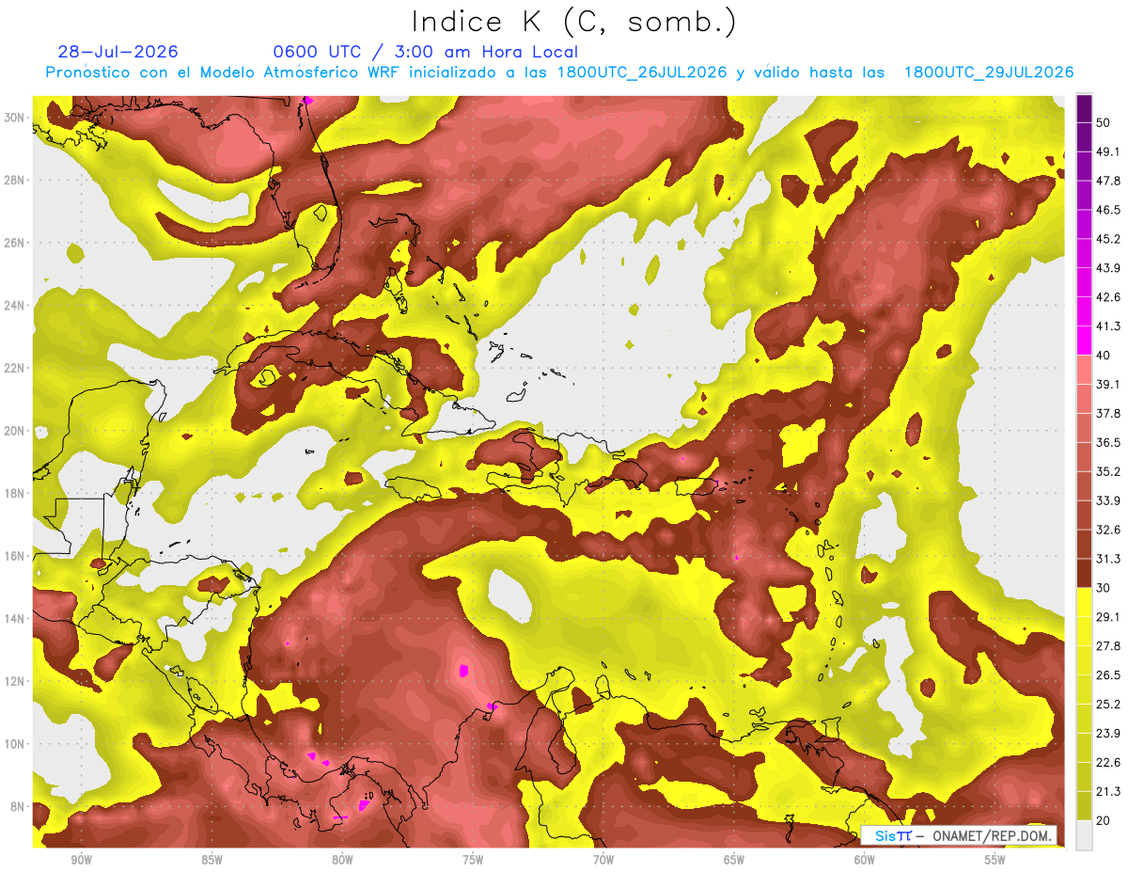
Task: Click legend value "46.5"
Action: click(x=1107, y=210)
